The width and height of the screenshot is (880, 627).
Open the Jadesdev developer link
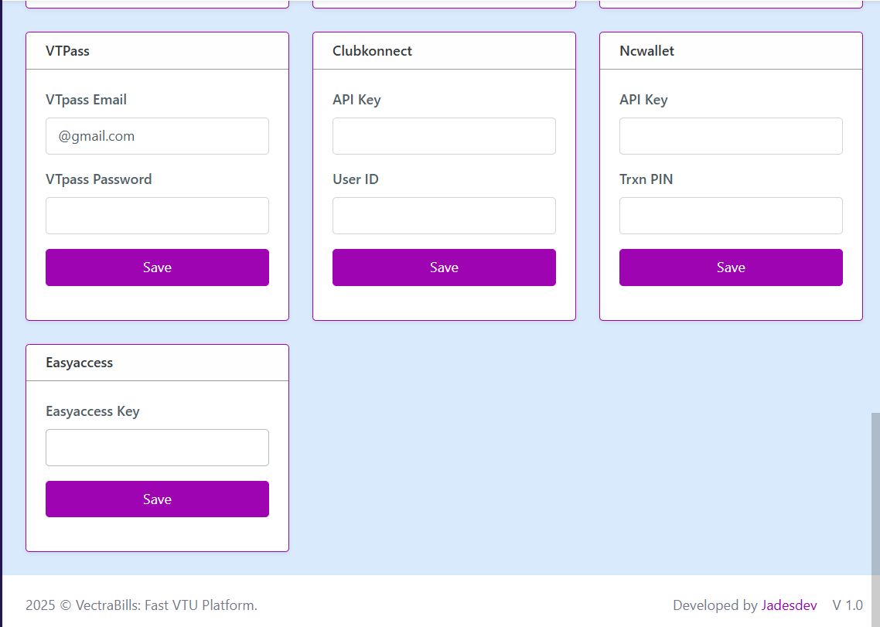click(x=789, y=605)
